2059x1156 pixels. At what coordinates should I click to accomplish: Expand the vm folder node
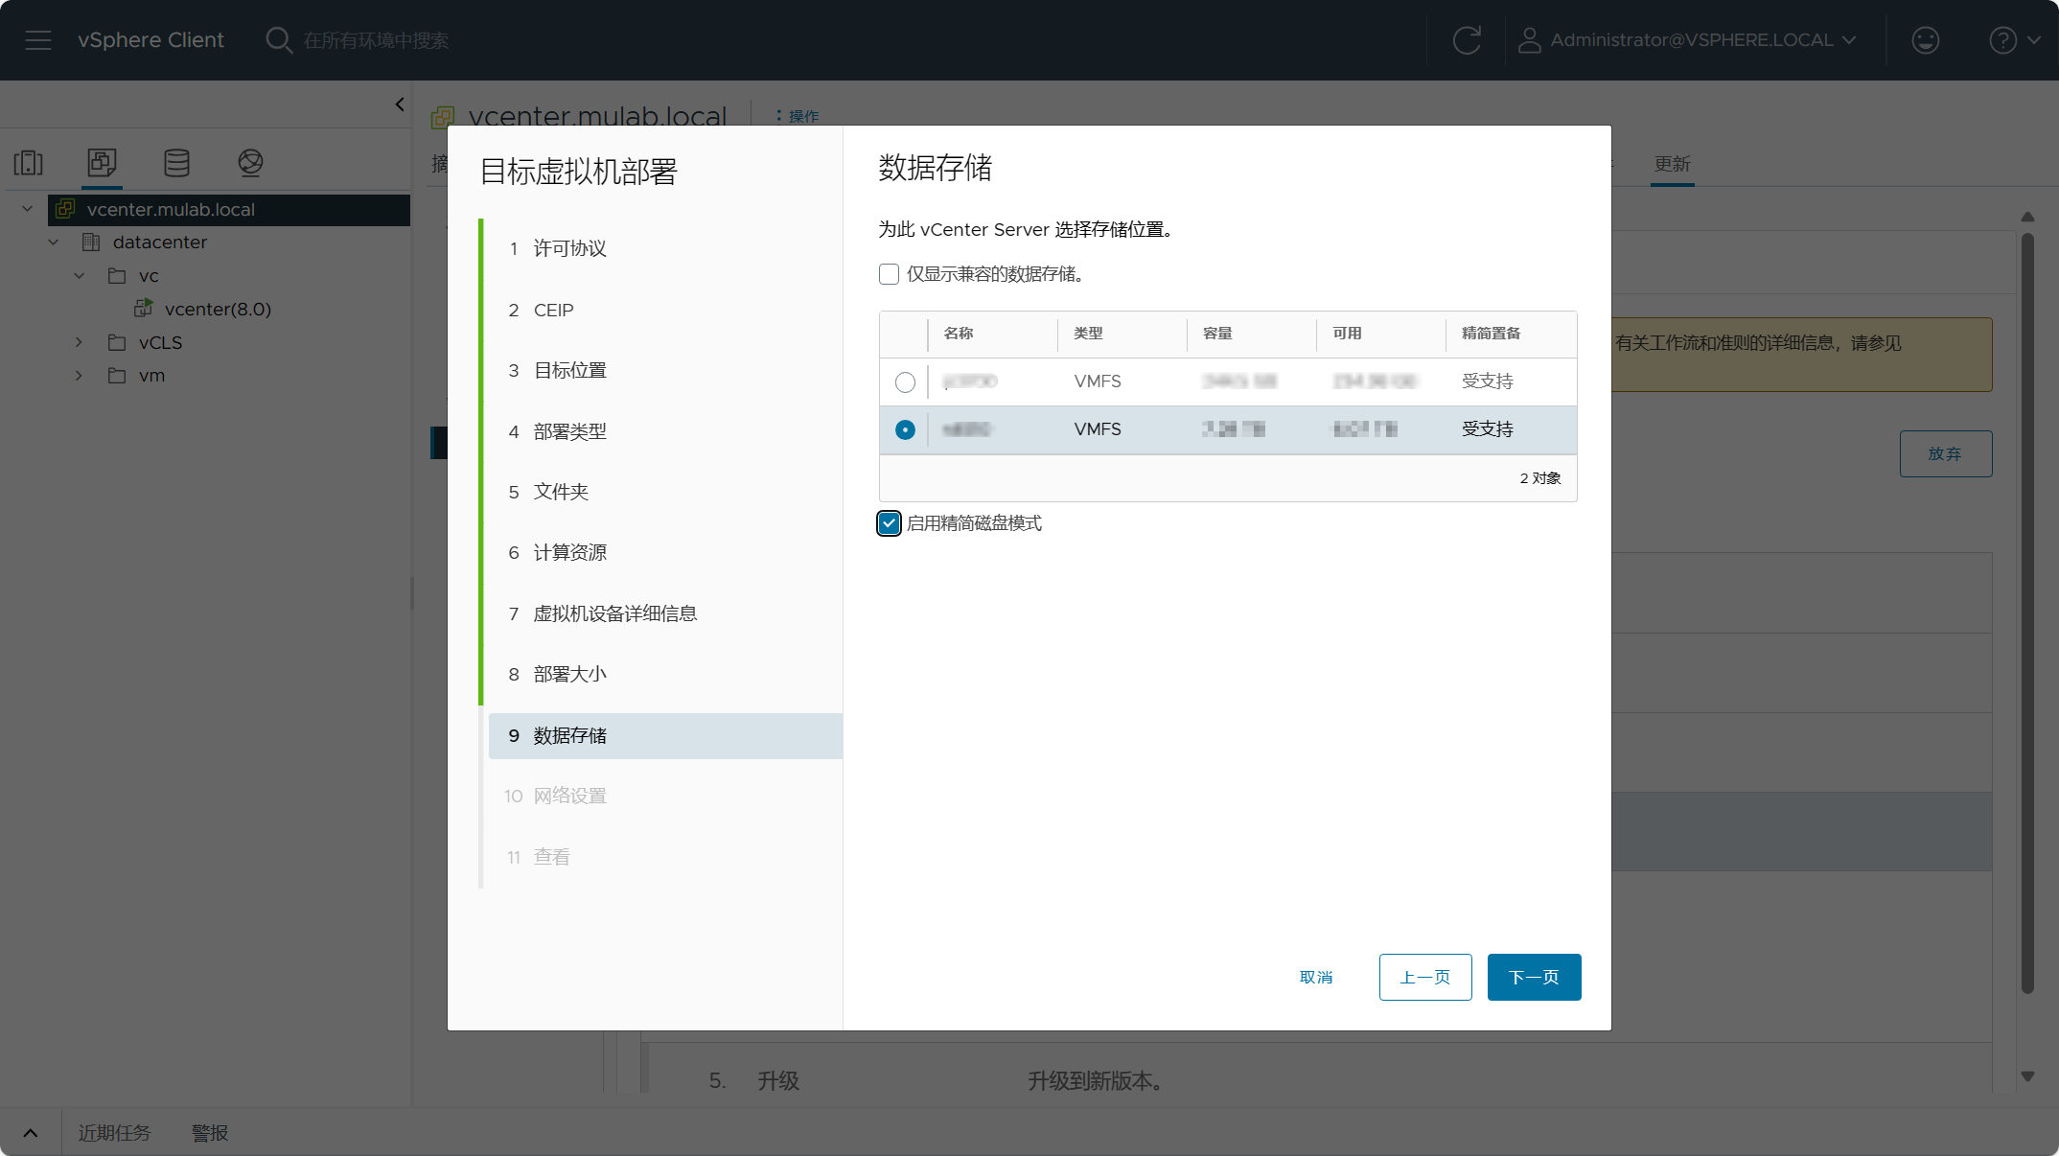pos(80,376)
